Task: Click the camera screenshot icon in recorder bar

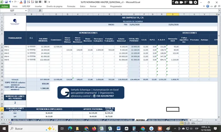Action: [176, 2]
